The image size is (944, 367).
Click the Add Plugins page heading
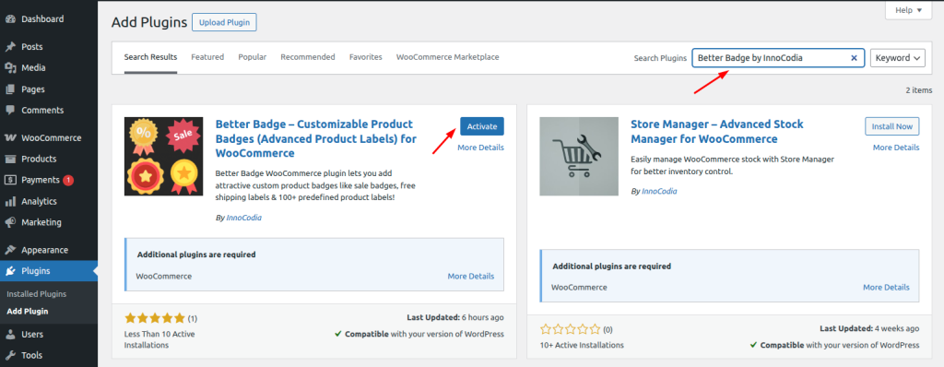(x=149, y=23)
